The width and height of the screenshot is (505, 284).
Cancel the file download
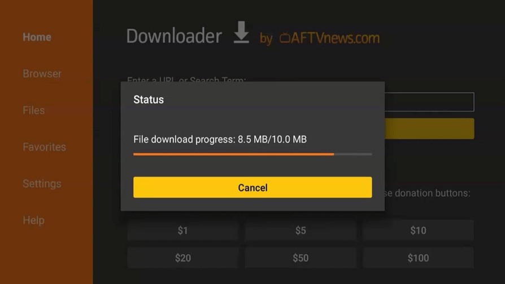252,187
